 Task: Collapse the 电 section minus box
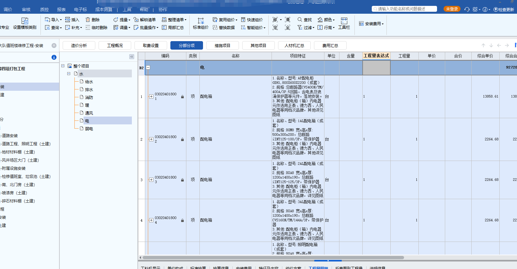148,68
